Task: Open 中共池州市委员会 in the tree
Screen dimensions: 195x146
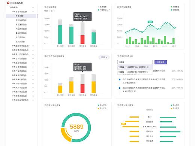Action: [x=19, y=92]
